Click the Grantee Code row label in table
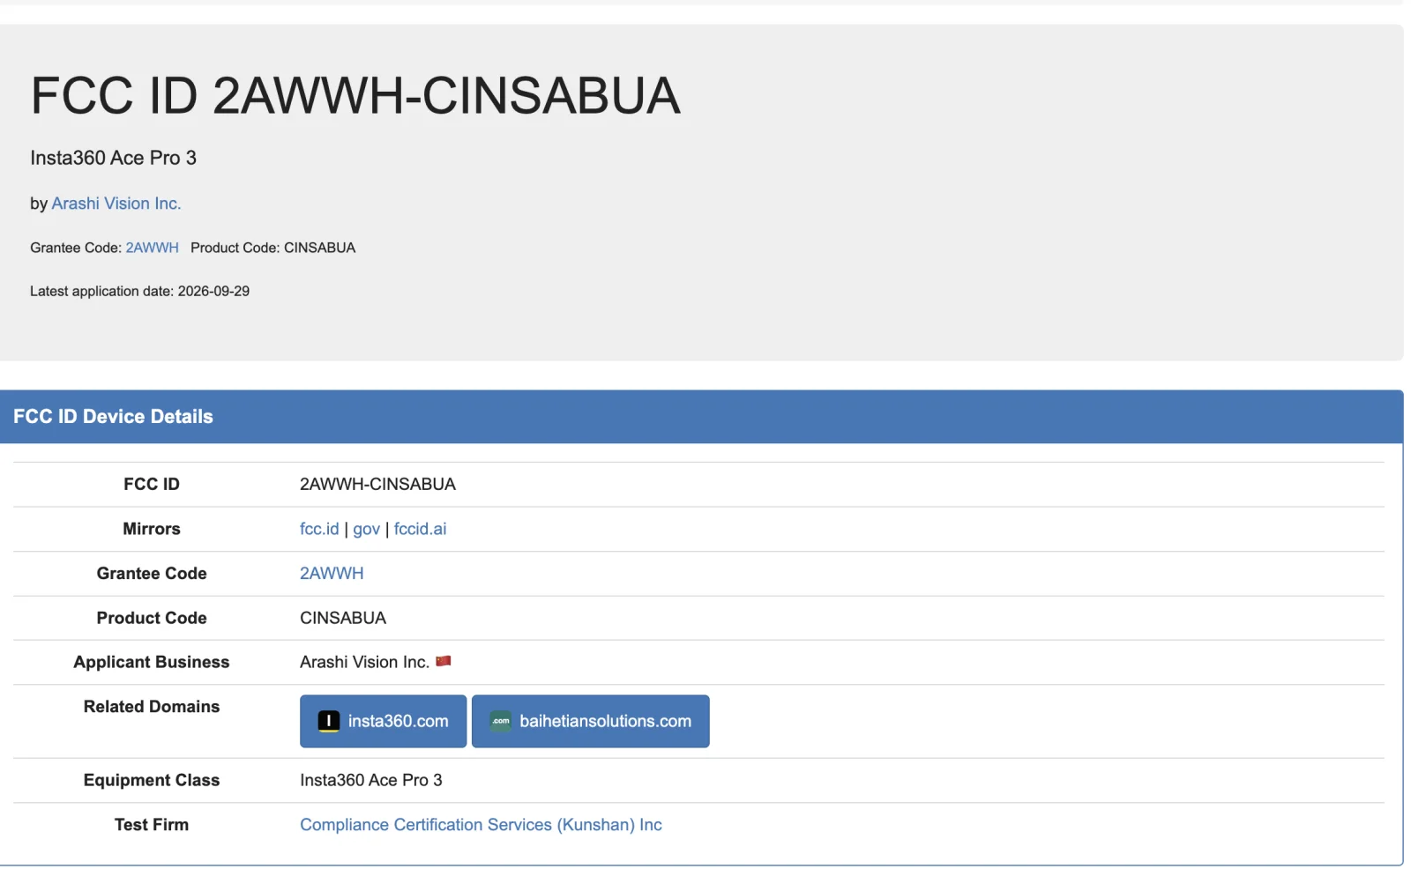Viewport: 1411px width, 869px height. [x=152, y=574]
